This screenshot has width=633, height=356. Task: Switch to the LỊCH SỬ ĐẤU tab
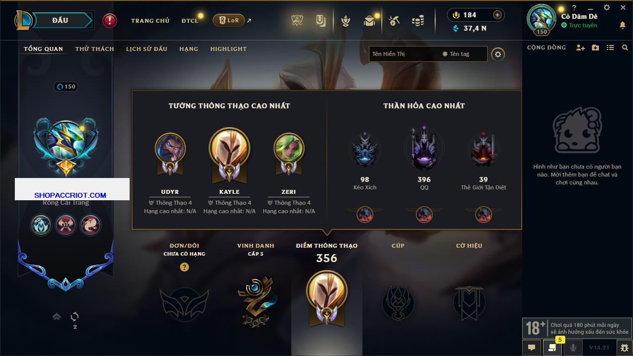click(x=146, y=49)
